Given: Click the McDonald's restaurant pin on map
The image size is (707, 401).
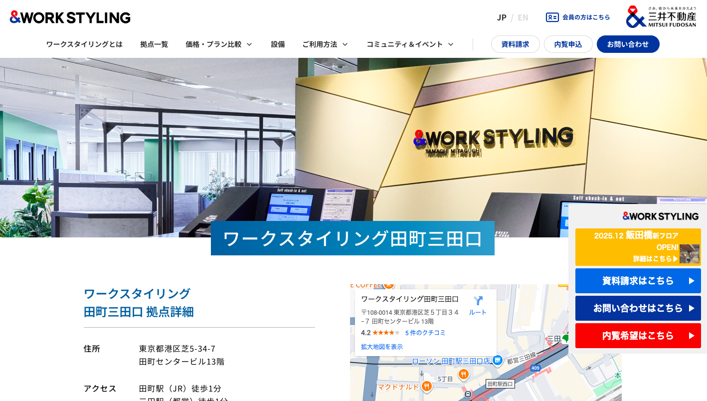Looking at the screenshot, I should click(426, 386).
